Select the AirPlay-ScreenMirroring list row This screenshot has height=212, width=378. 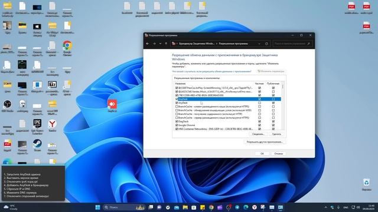tap(227, 88)
